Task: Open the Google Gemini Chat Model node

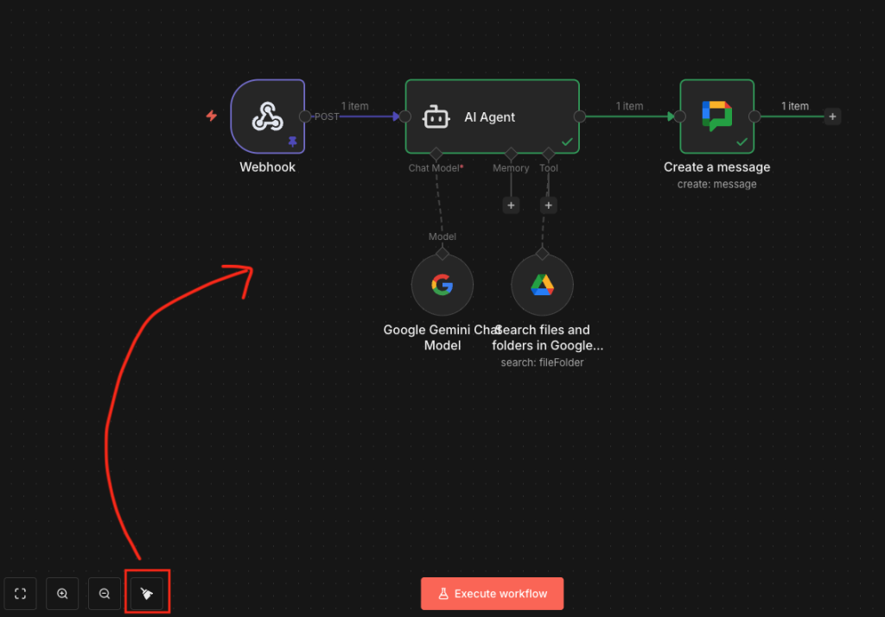Action: (442, 285)
